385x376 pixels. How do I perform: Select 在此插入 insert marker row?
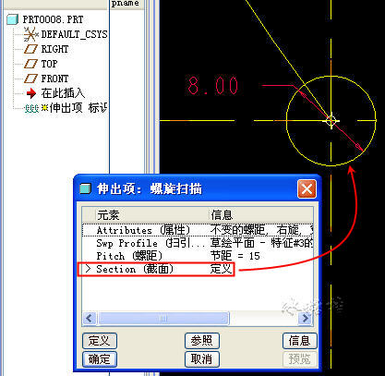pyautogui.click(x=63, y=93)
